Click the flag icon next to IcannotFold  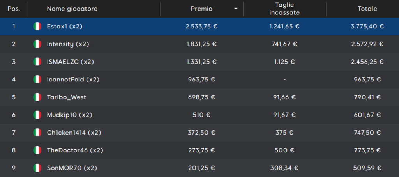37,80
